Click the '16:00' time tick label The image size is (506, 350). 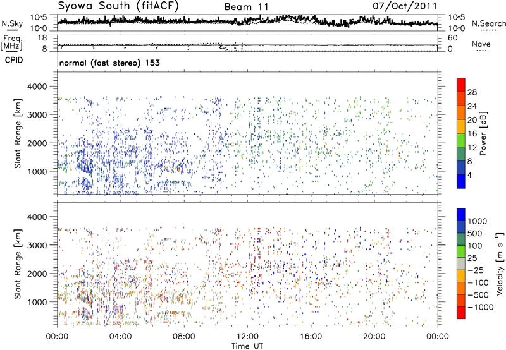[x=311, y=337]
